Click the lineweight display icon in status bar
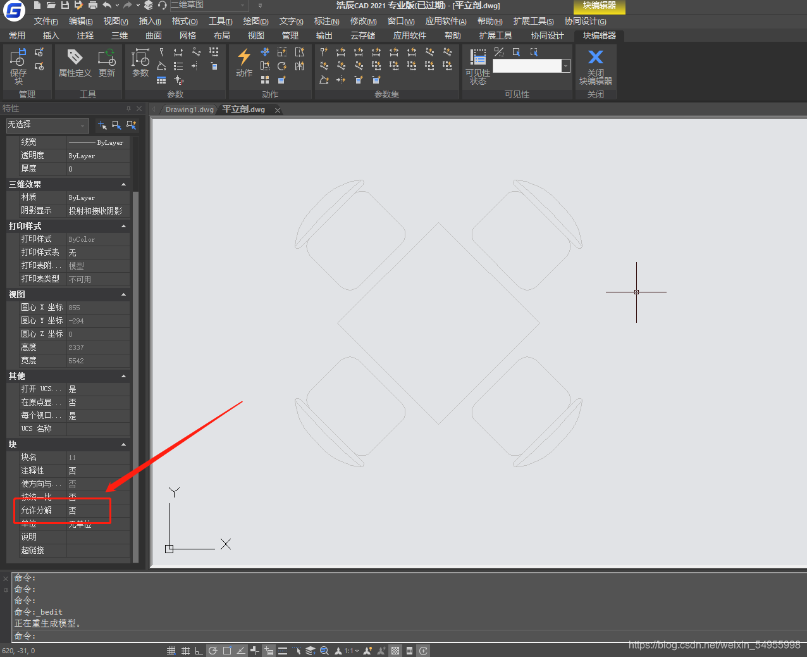807x657 pixels. click(283, 651)
